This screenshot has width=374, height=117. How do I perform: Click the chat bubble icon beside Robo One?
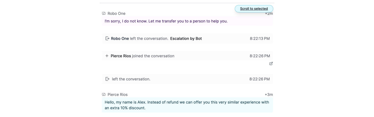(x=104, y=14)
